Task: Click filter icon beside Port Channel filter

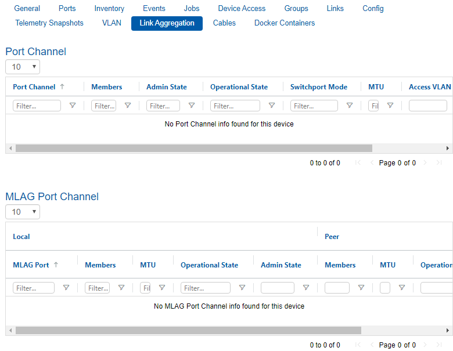Action: click(73, 106)
